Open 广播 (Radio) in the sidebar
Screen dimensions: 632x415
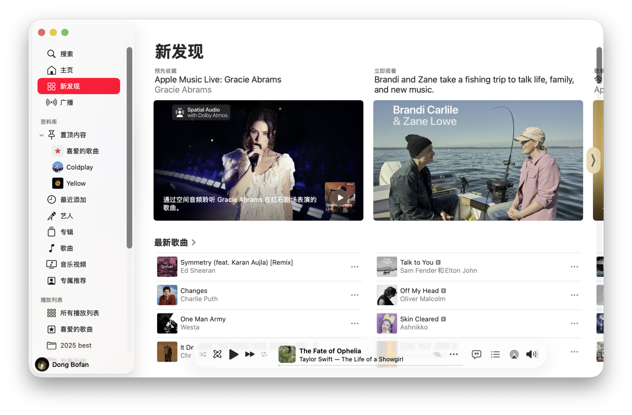click(x=66, y=103)
